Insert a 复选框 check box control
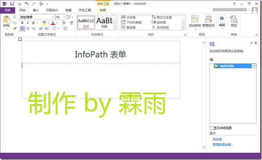Viewport: 262px width, 160px height. [x=128, y=27]
